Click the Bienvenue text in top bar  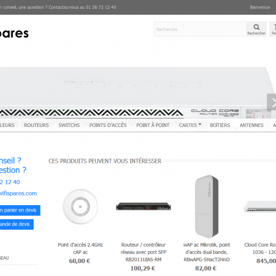[x=260, y=7]
